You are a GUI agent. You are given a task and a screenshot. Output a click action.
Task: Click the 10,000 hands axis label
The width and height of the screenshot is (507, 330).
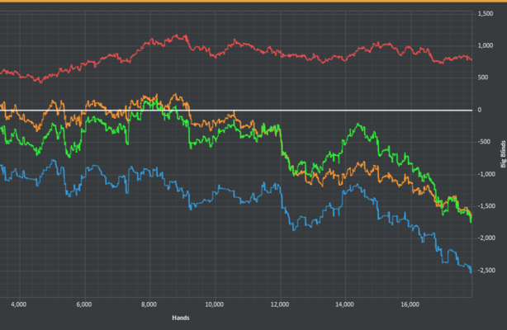coord(214,303)
